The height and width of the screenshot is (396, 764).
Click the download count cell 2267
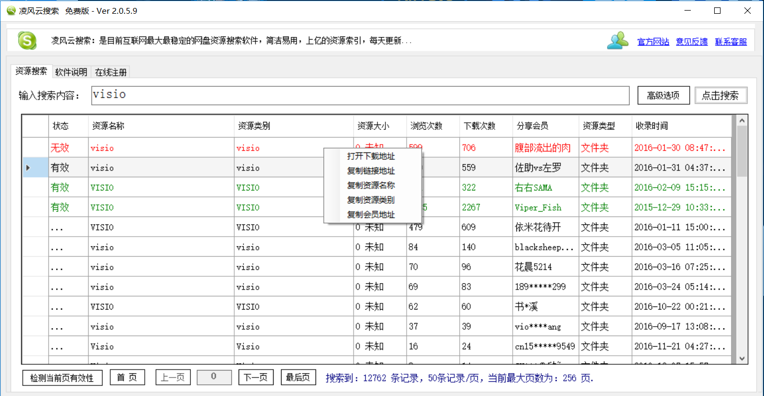pyautogui.click(x=486, y=208)
